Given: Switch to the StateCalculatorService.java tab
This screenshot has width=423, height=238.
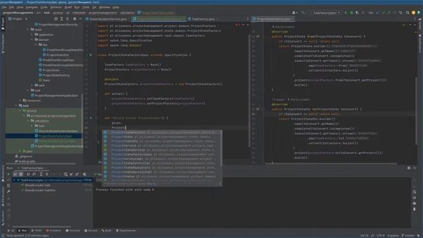Looking at the screenshot, I should [106, 19].
